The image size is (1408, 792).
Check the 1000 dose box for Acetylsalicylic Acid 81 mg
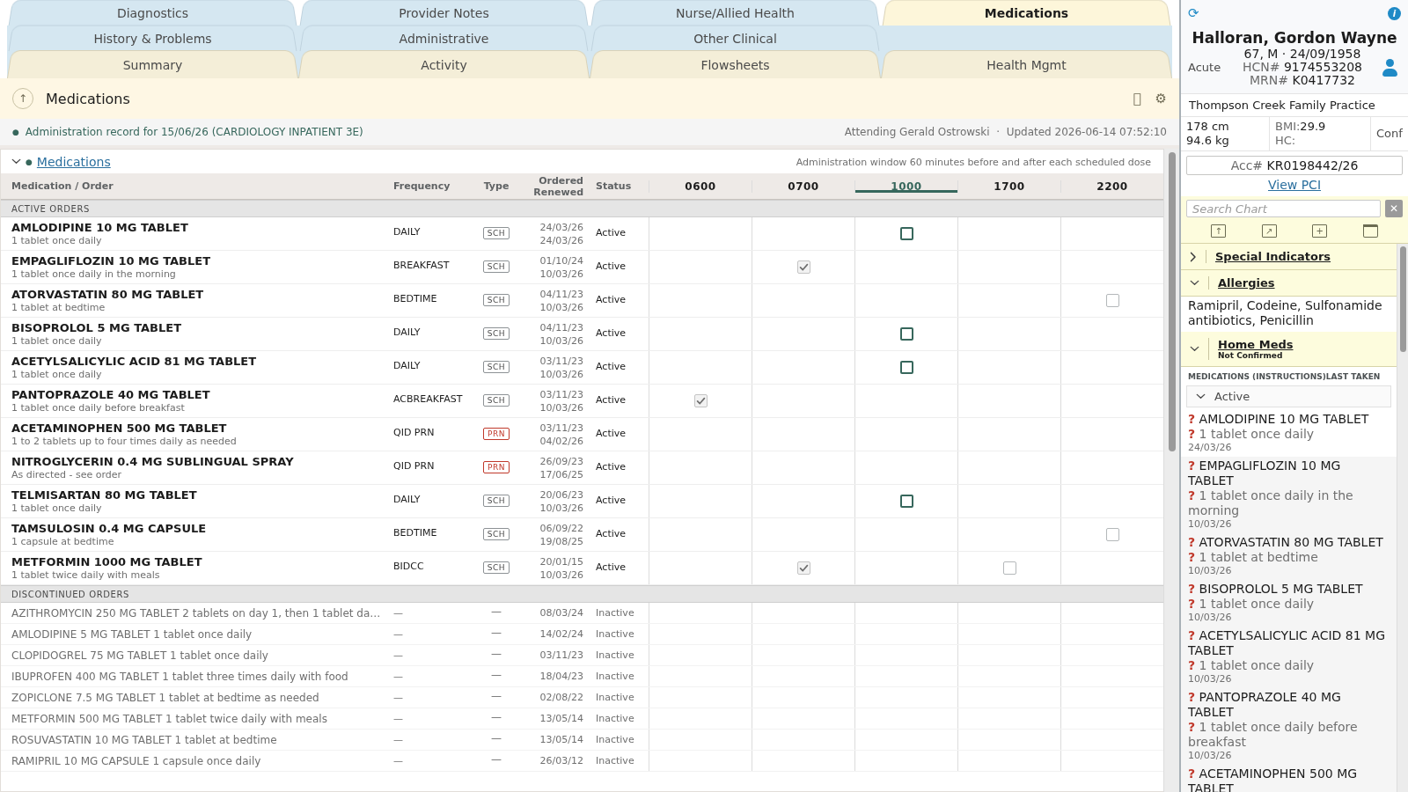pyautogui.click(x=906, y=367)
